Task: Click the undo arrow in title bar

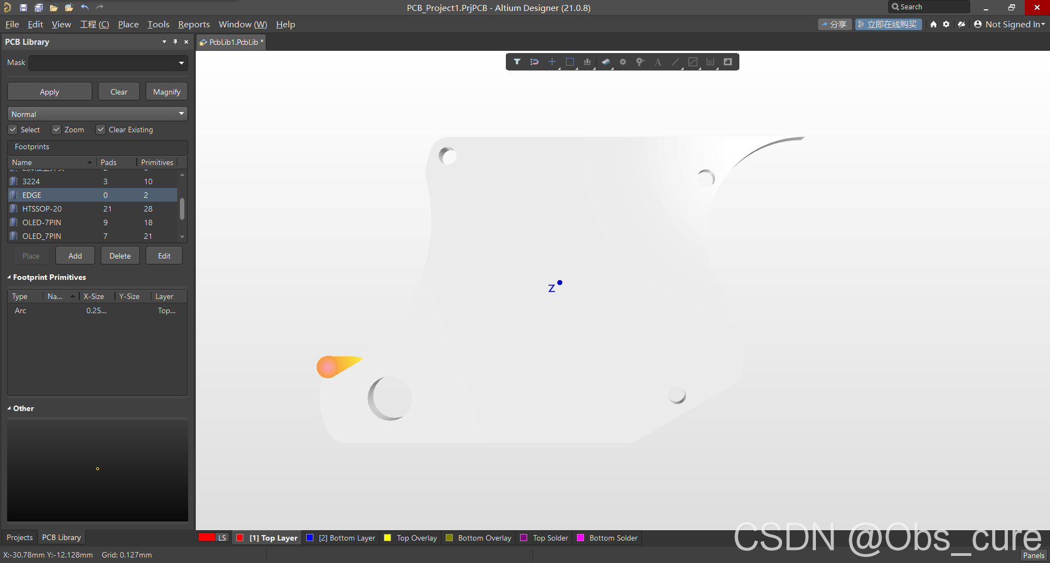Action: tap(85, 8)
